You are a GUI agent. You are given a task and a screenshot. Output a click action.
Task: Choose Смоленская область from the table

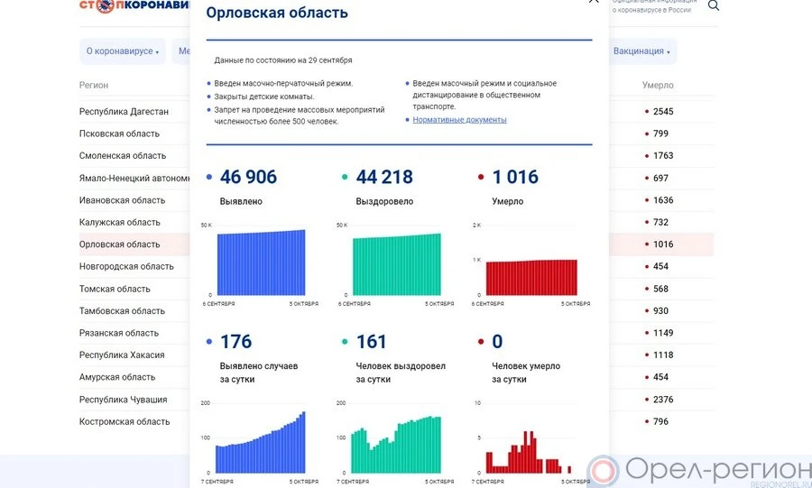[x=123, y=156]
